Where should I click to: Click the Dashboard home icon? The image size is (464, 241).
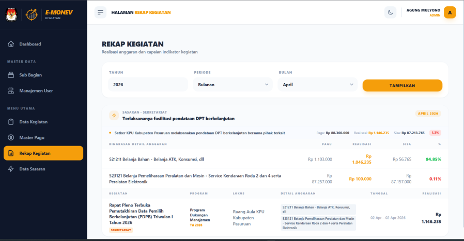(x=11, y=44)
